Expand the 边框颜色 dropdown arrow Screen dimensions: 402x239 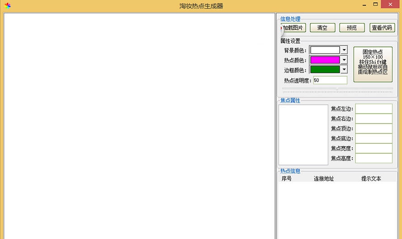(344, 69)
